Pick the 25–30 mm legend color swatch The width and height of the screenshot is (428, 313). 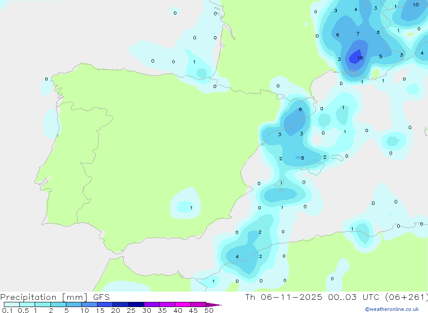136,304
